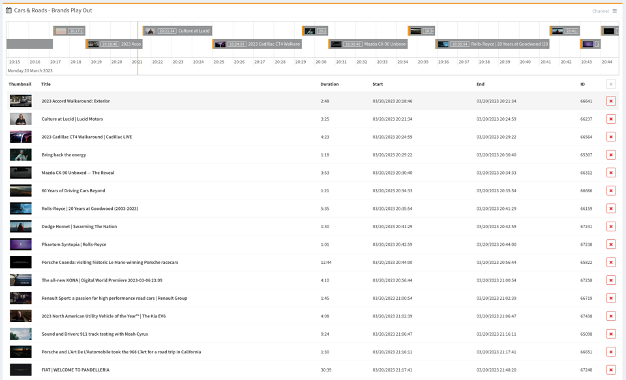The image size is (626, 380).
Task: Click the End column header
Action: [x=481, y=84]
